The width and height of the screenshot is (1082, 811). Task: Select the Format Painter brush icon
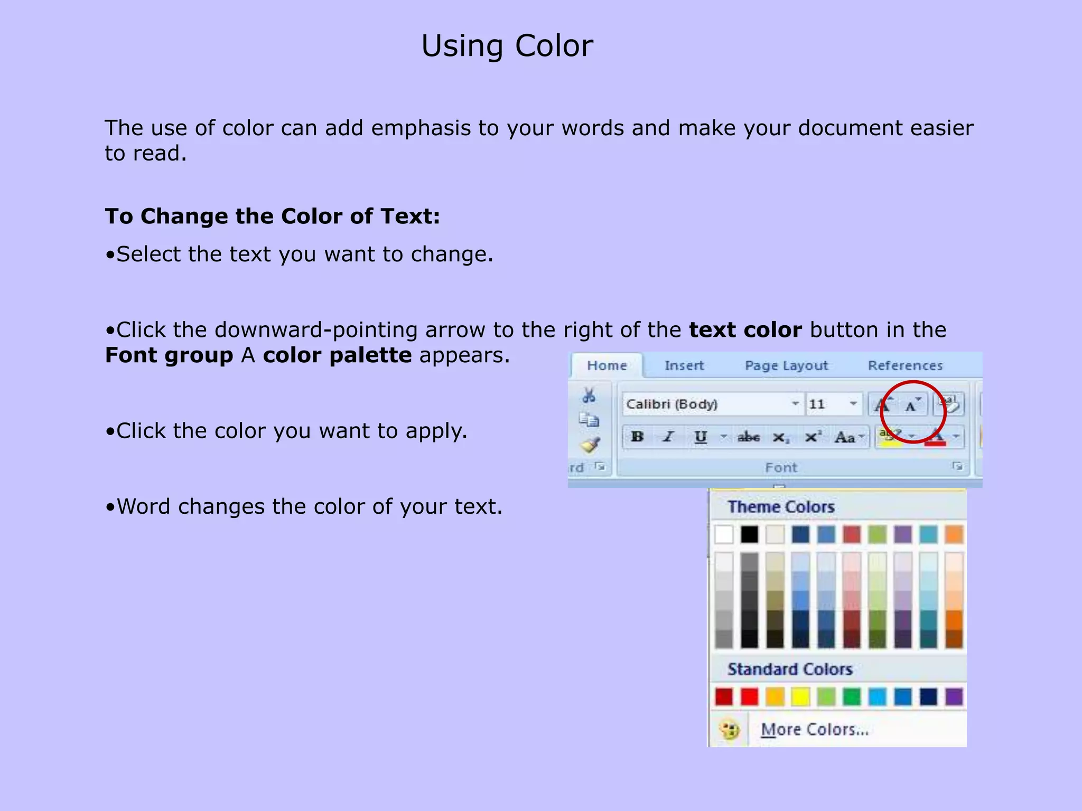pos(590,445)
